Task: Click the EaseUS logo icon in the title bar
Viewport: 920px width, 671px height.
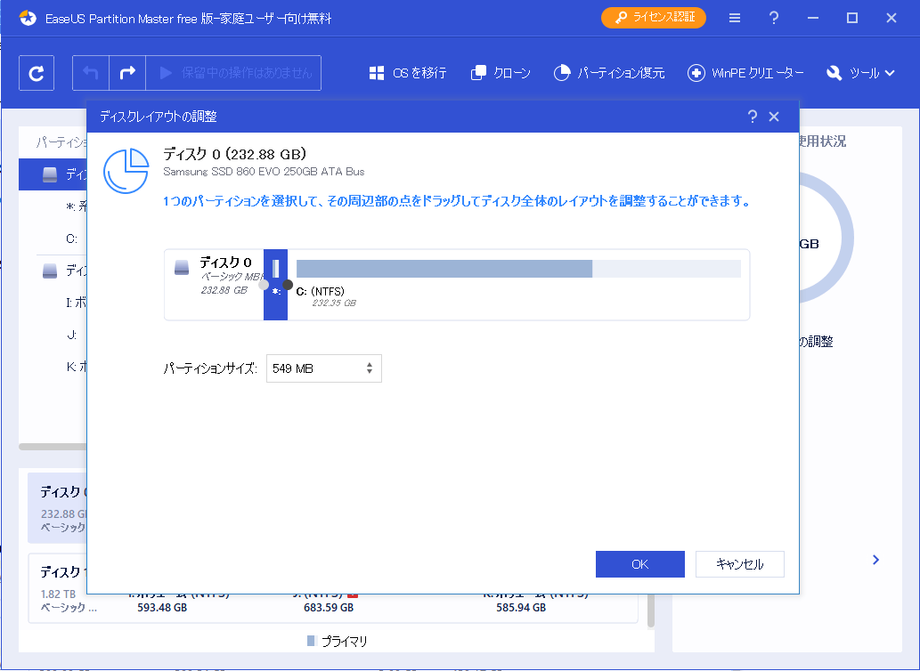Action: click(28, 18)
